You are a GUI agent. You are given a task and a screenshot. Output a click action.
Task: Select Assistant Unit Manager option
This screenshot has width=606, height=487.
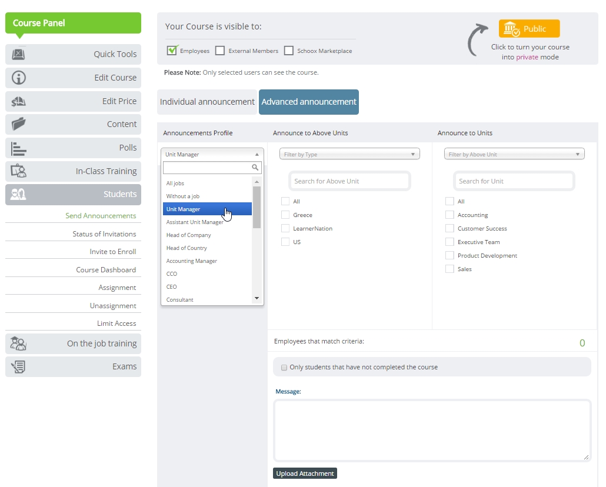(x=207, y=222)
